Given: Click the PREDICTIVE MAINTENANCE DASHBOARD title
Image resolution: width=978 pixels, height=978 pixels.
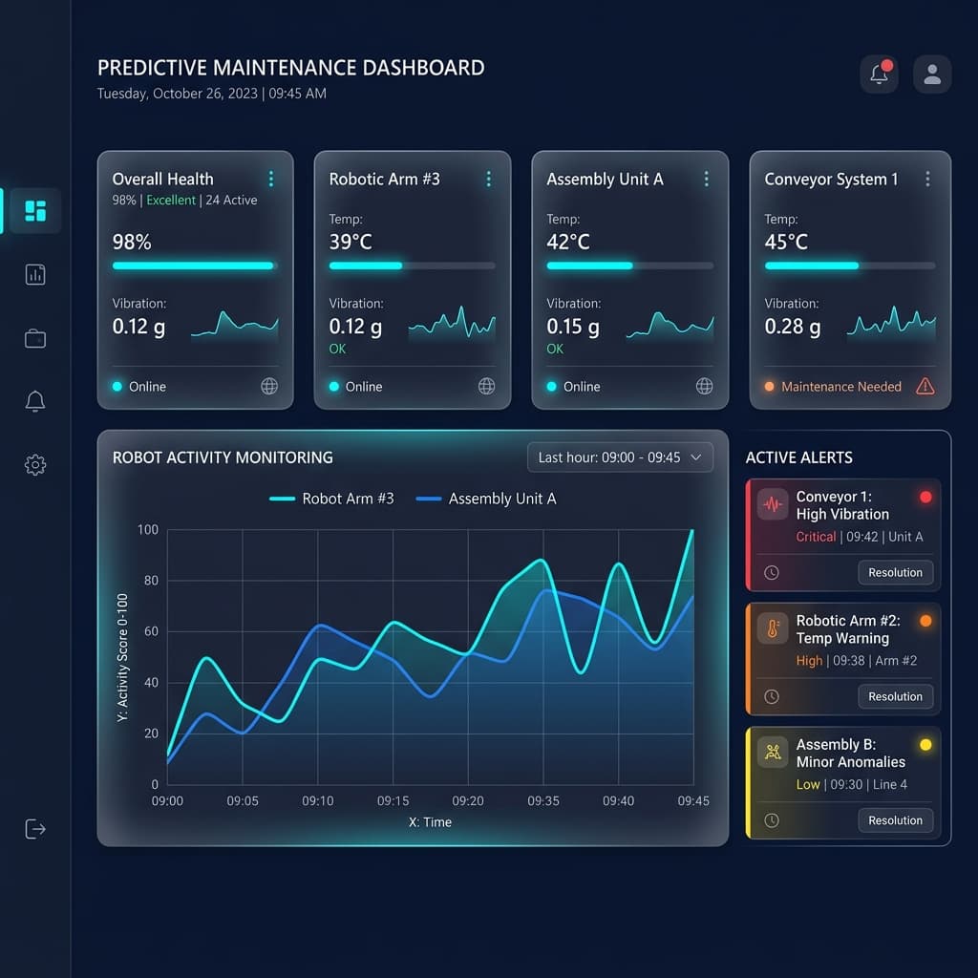Looking at the screenshot, I should coord(290,68).
